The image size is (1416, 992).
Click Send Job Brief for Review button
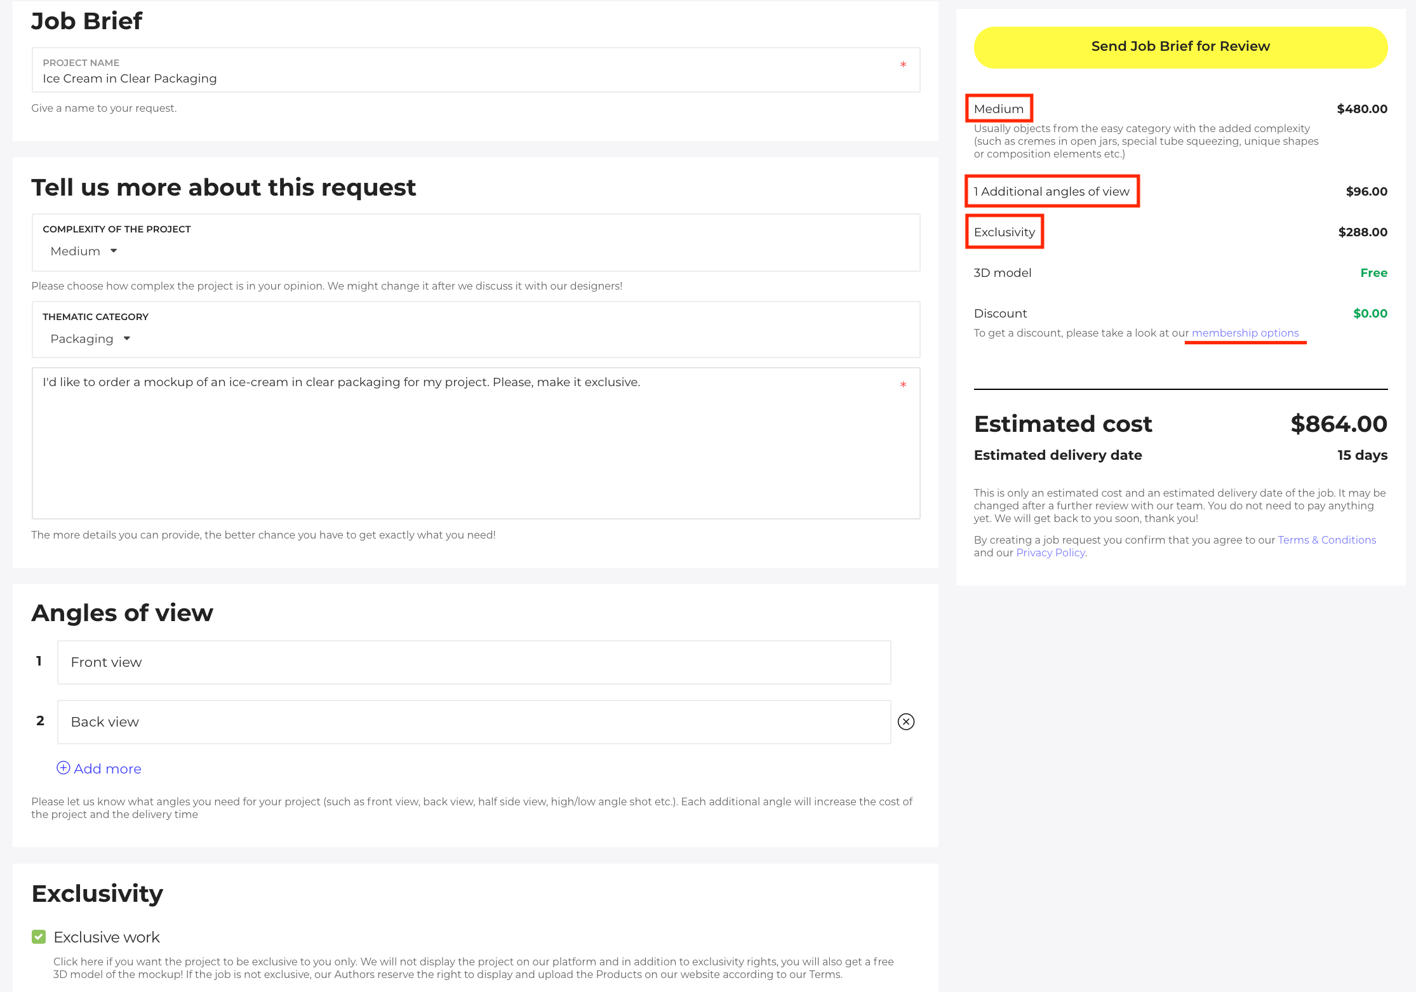click(1180, 47)
